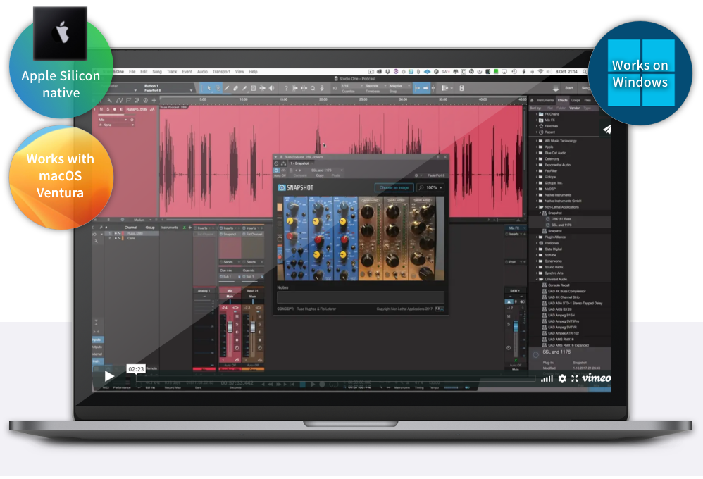Mute mixer channel 2

pos(260,317)
